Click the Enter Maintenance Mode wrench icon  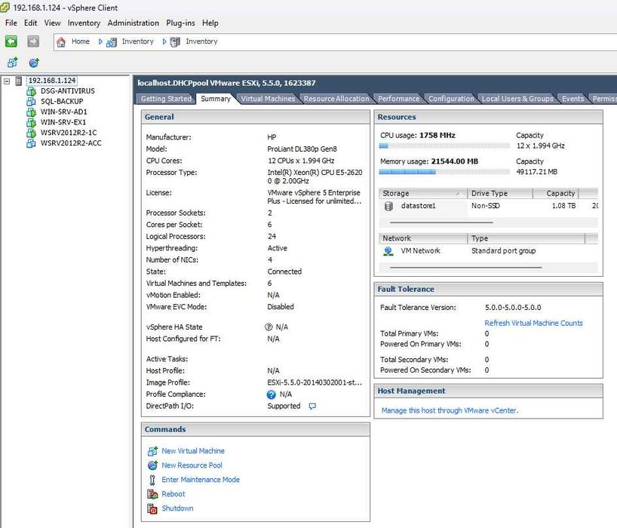(152, 480)
